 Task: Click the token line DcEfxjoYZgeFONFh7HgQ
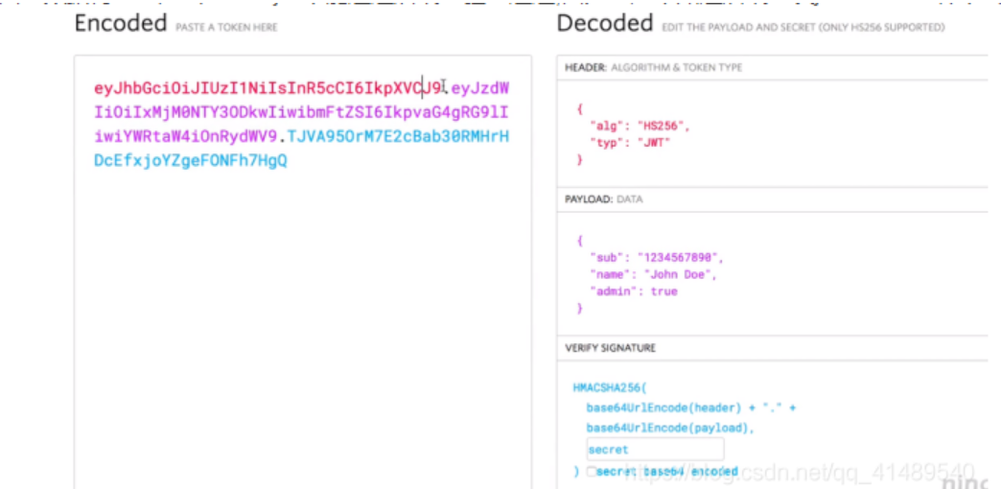[x=190, y=161]
